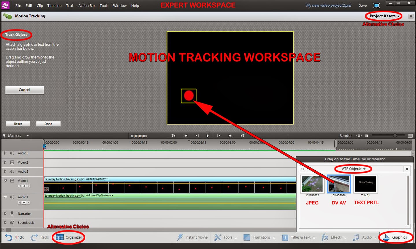The image size is (416, 249).
Task: Toggle a keyframe with the diamond button under Video 1
Action: pyautogui.click(x=24, y=186)
